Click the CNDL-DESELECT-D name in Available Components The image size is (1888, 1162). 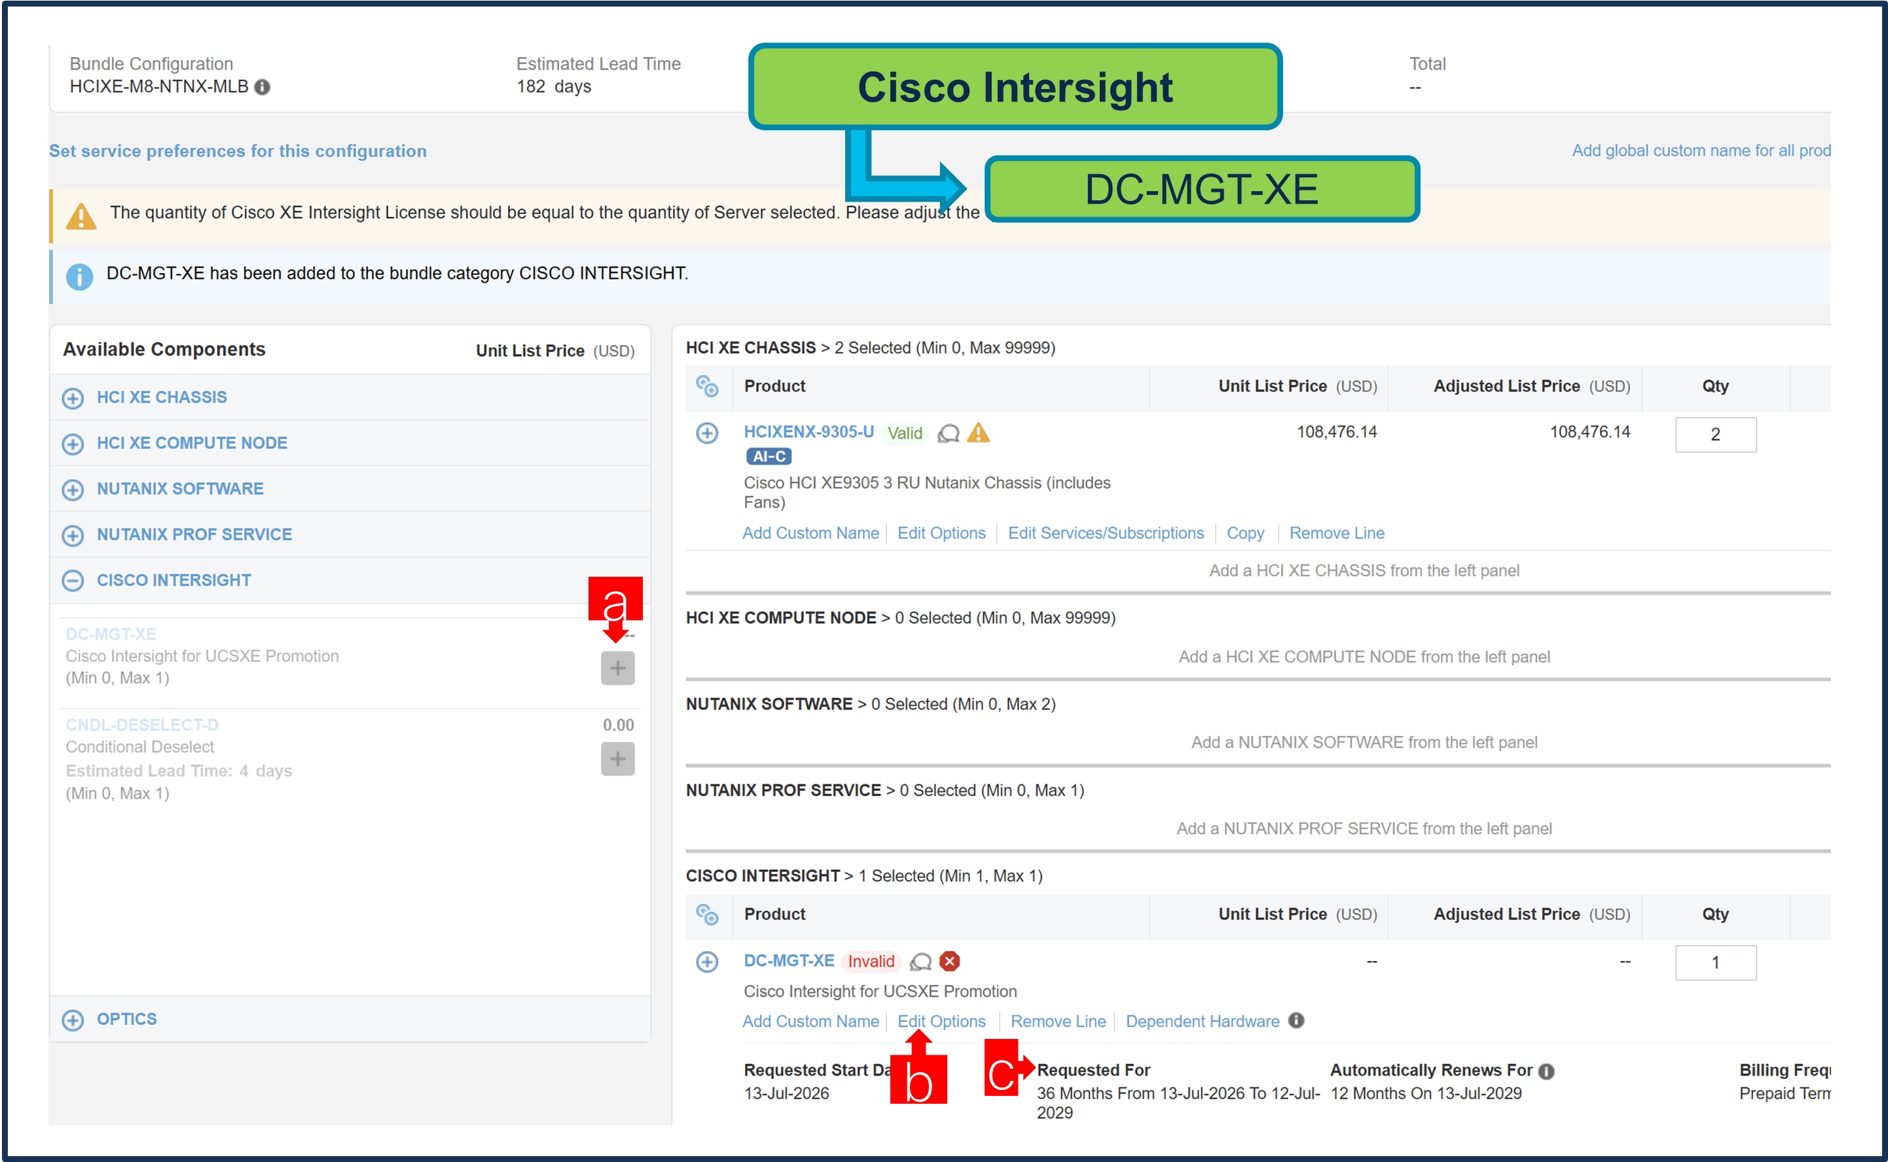141,725
